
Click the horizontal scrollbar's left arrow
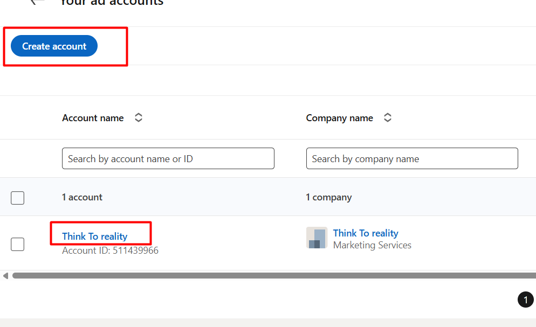click(x=5, y=276)
